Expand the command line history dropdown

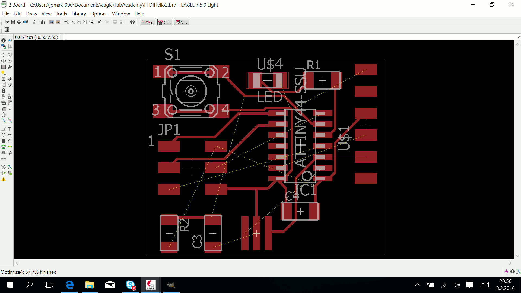coord(518,37)
